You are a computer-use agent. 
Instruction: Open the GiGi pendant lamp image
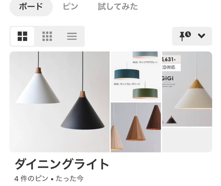187,89
